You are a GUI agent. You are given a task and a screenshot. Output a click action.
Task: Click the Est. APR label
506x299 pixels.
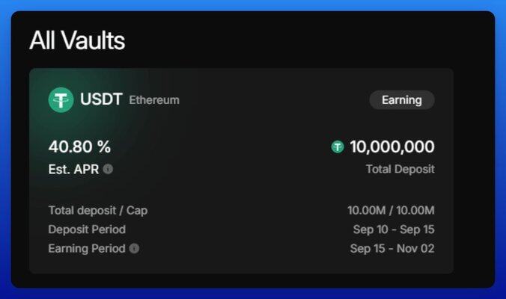(x=73, y=169)
